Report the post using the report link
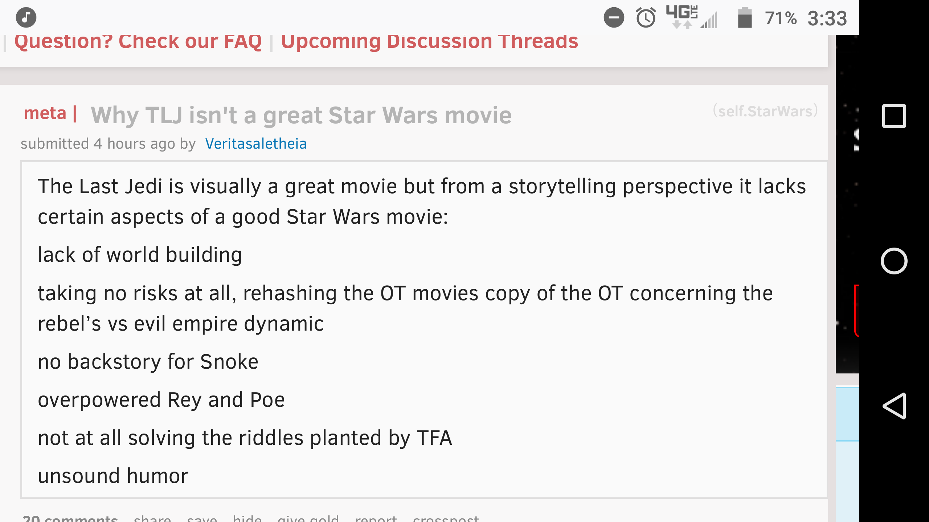This screenshot has height=522, width=929. [376, 518]
